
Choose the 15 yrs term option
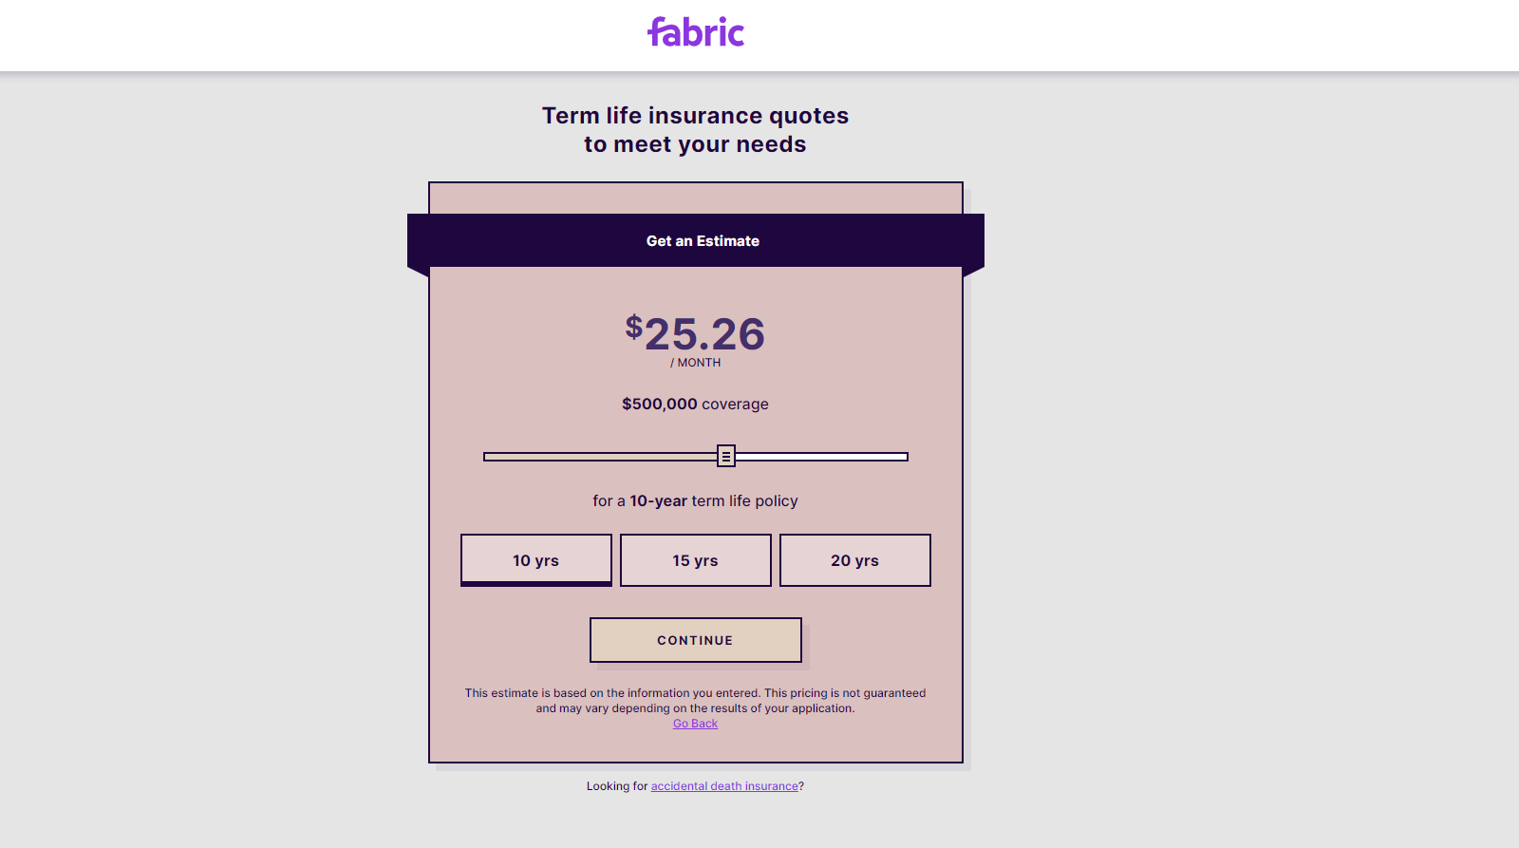click(696, 560)
